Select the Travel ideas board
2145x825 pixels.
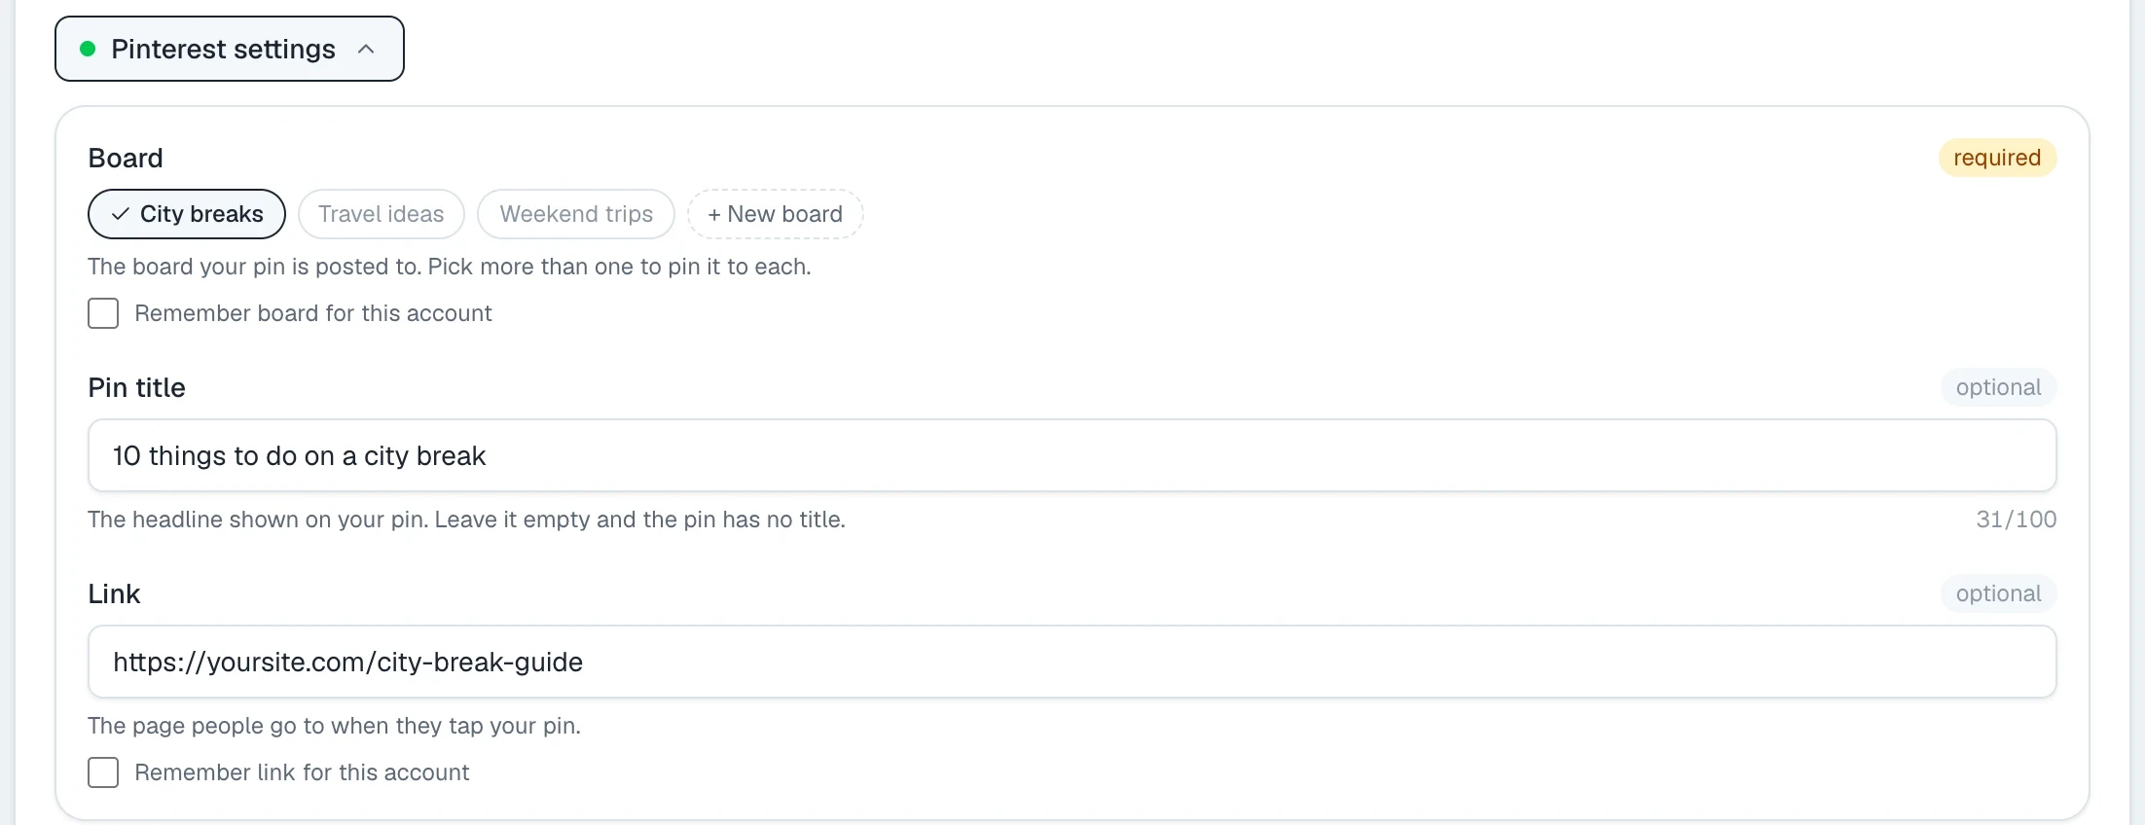click(381, 214)
